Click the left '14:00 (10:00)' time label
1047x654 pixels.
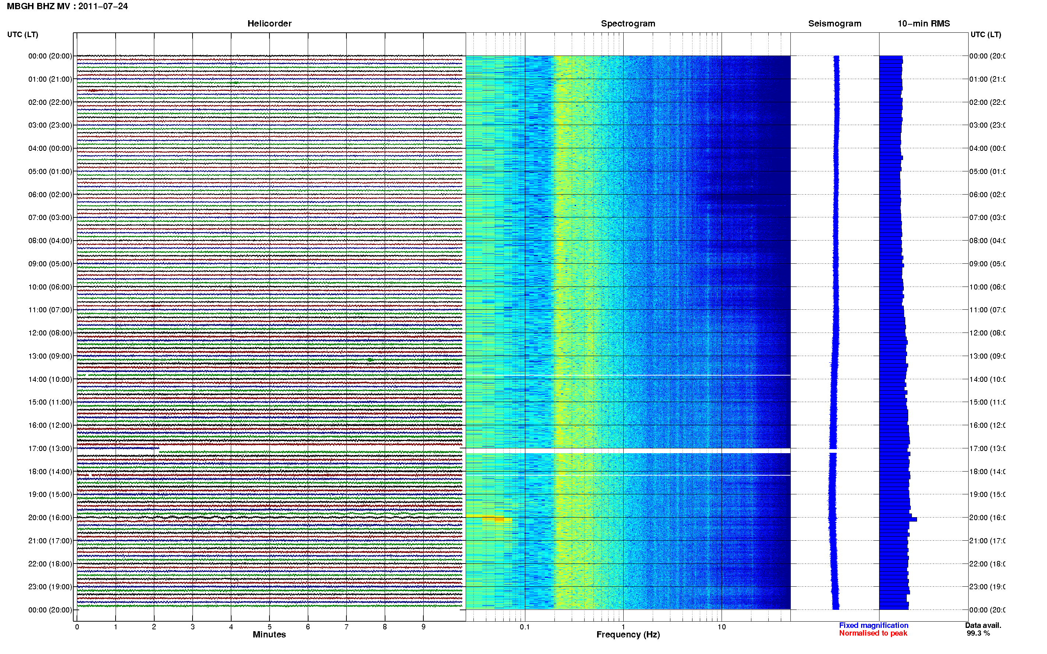50,379
